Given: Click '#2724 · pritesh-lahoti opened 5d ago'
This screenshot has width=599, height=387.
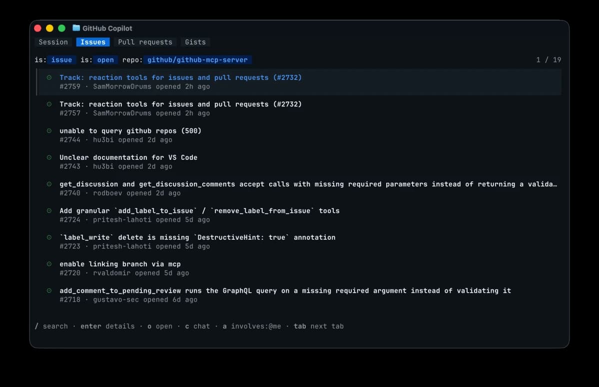Looking at the screenshot, I should click(134, 220).
